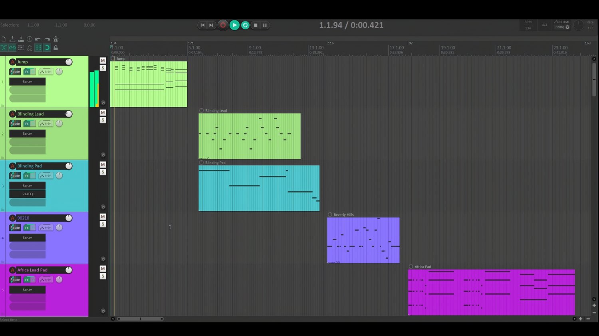Solo the Africa Lead Pad track

coord(103,276)
